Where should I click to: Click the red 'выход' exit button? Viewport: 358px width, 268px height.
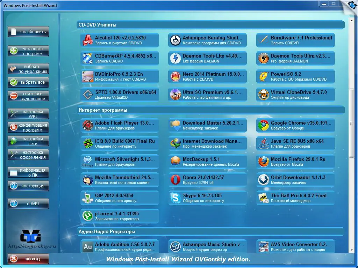click(x=28, y=259)
